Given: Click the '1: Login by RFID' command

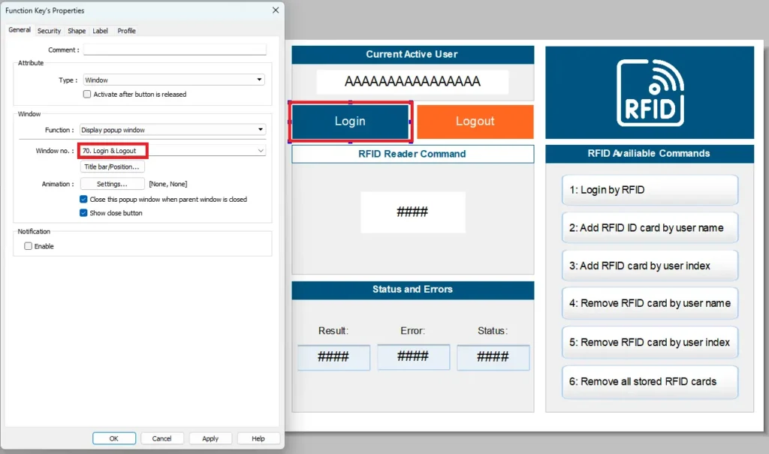Looking at the screenshot, I should coord(649,190).
